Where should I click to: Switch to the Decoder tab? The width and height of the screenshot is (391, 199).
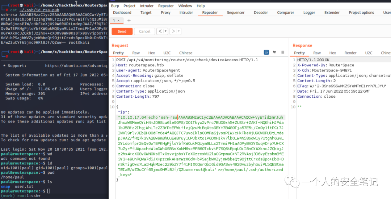click(x=261, y=12)
